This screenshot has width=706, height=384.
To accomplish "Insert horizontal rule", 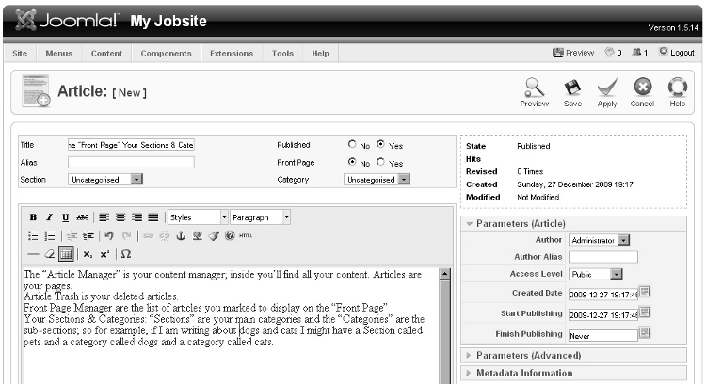I will coord(33,254).
